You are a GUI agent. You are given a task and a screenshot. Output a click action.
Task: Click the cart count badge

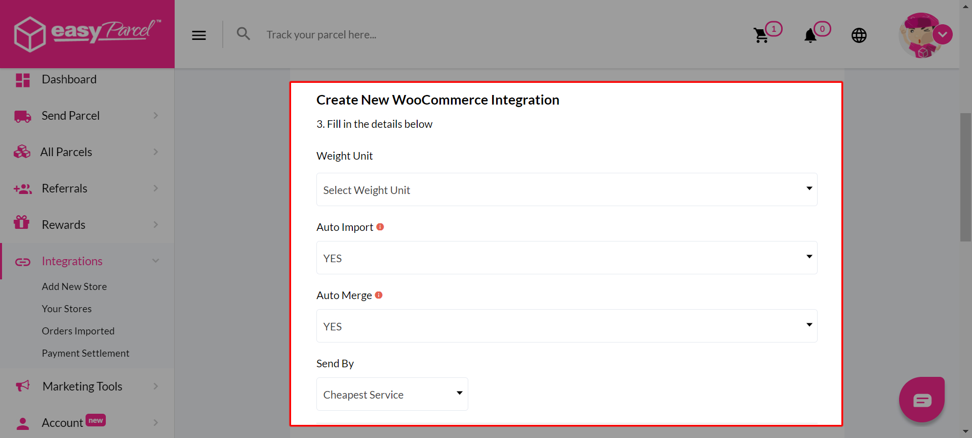coord(774,29)
